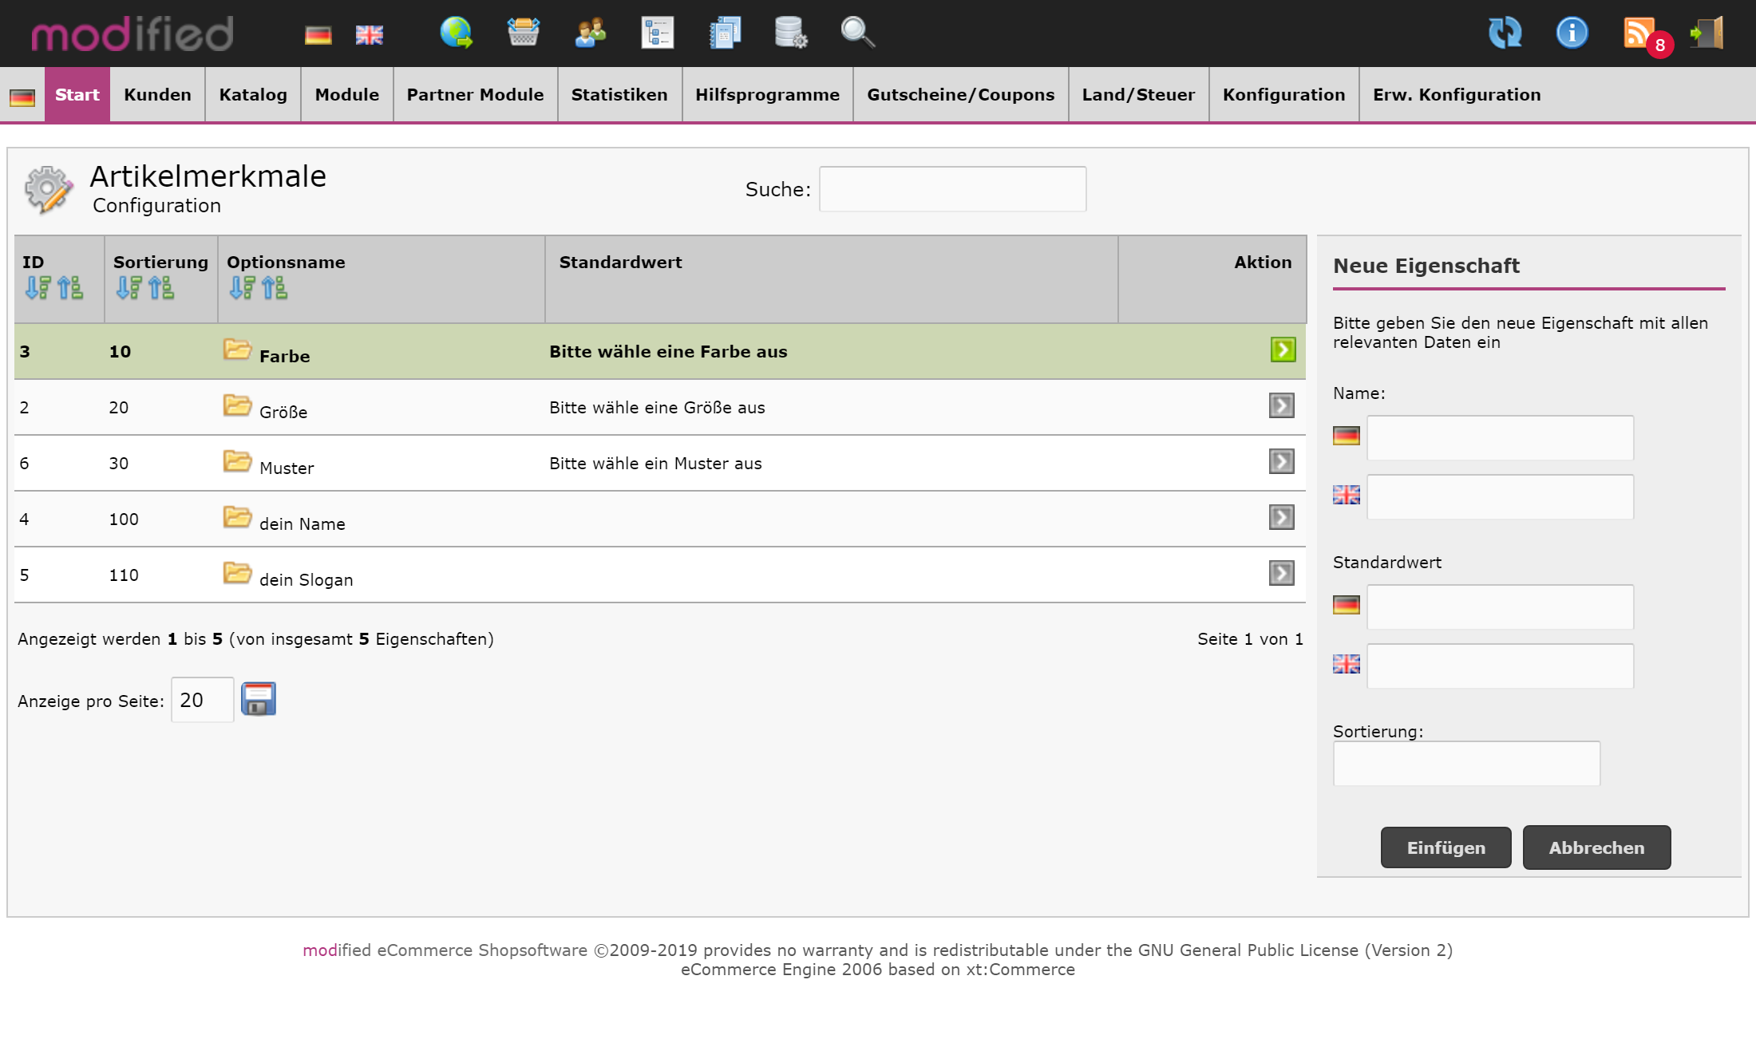The image size is (1756, 1039).
Task: Open the Katalog menu
Action: pyautogui.click(x=253, y=95)
